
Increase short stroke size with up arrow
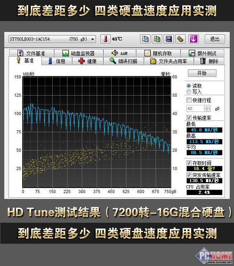click(207, 107)
